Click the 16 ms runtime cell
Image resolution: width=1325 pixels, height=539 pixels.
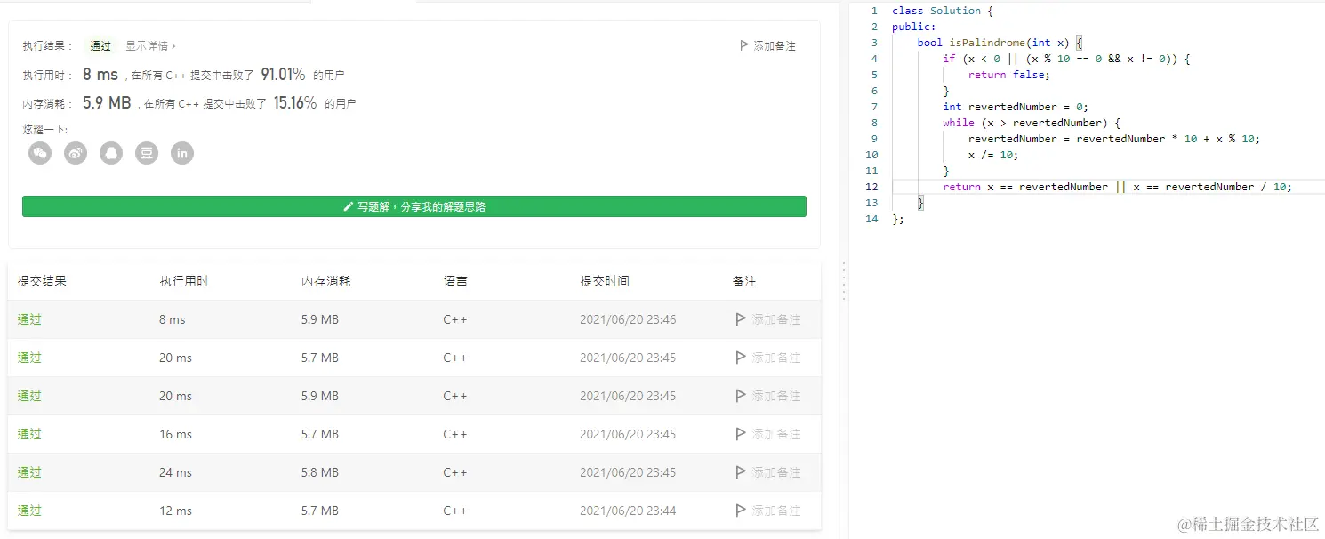point(175,434)
